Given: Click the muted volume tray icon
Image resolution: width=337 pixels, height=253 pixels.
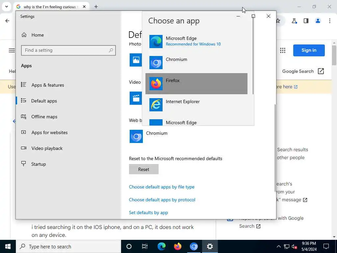Looking at the screenshot, I should click(x=295, y=246).
